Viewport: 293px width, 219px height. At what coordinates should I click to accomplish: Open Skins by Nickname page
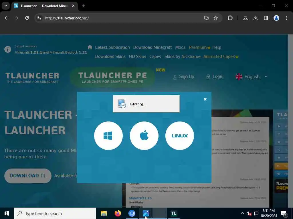coord(182,56)
